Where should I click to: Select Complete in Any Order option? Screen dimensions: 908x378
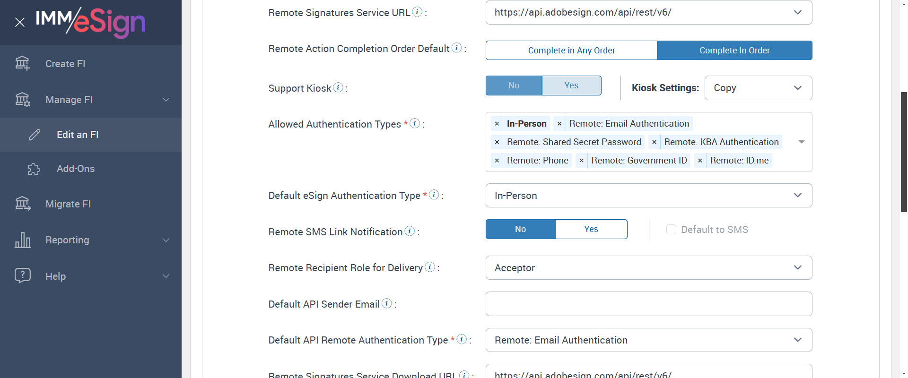tap(571, 51)
